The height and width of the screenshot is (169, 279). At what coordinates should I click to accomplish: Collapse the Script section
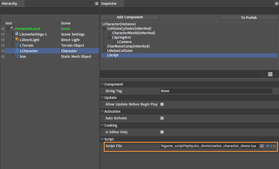tap(102, 139)
